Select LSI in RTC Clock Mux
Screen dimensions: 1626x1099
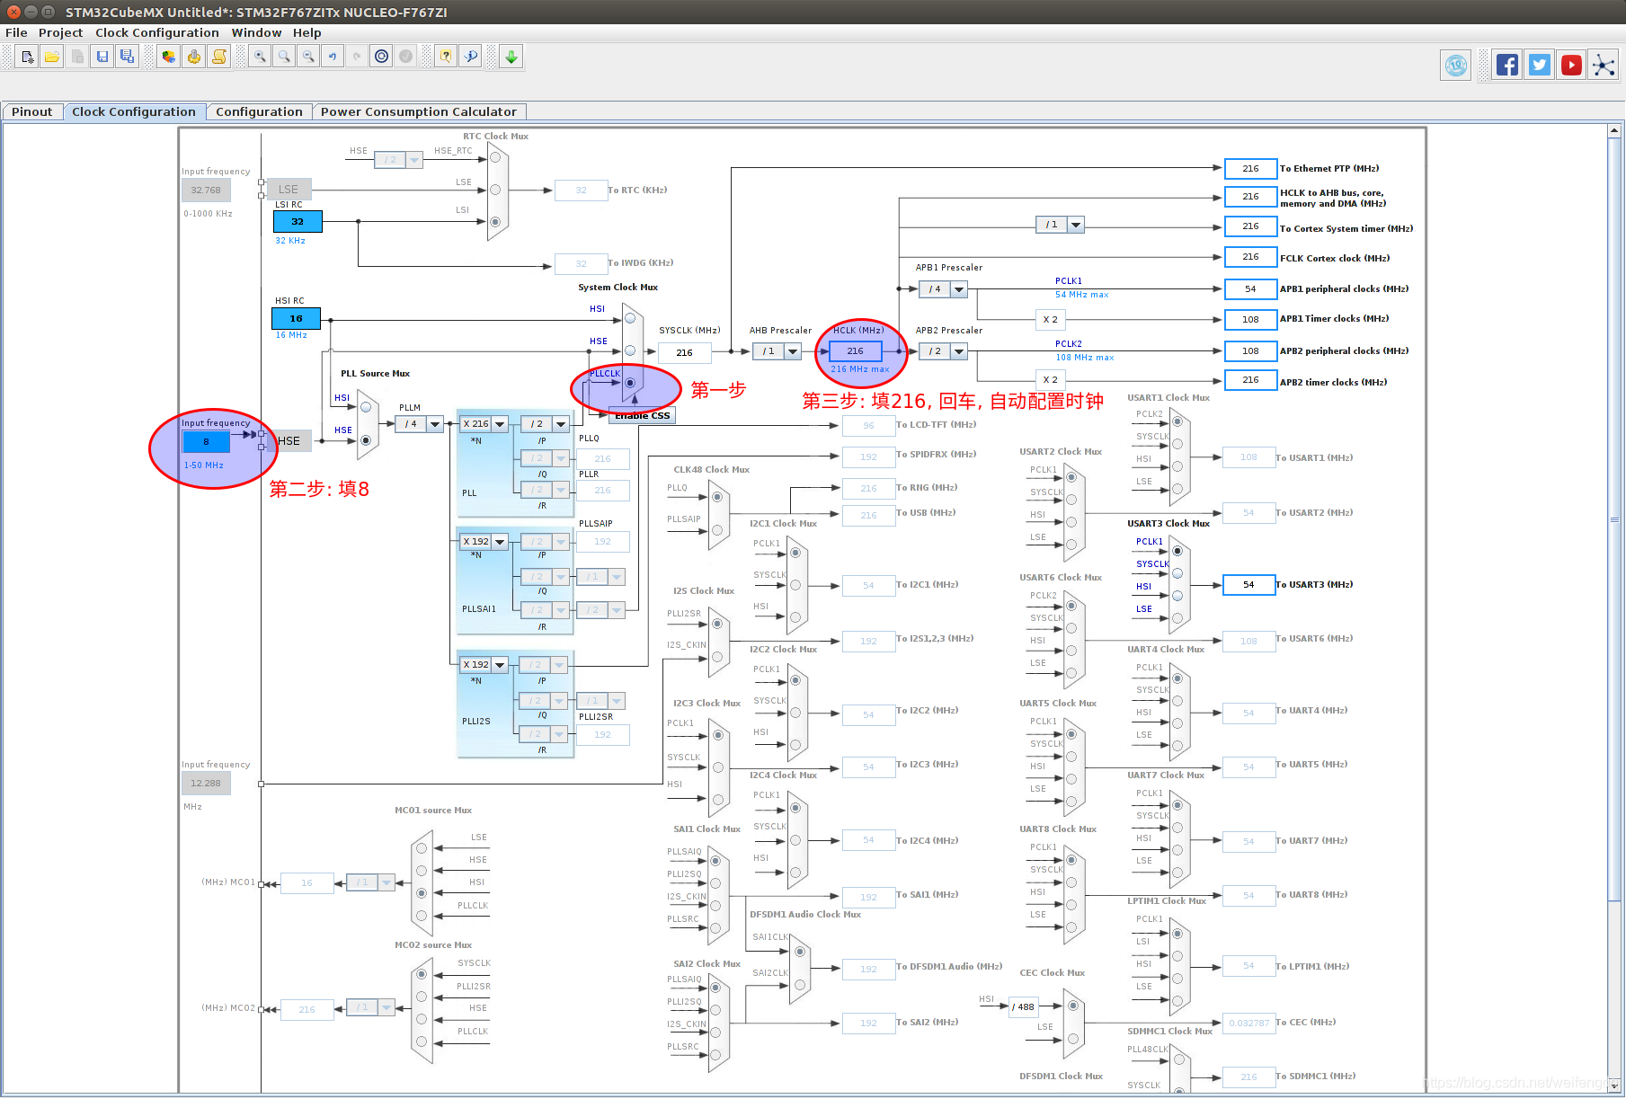(495, 221)
